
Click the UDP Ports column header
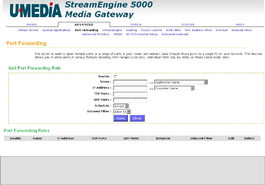pos(131,138)
